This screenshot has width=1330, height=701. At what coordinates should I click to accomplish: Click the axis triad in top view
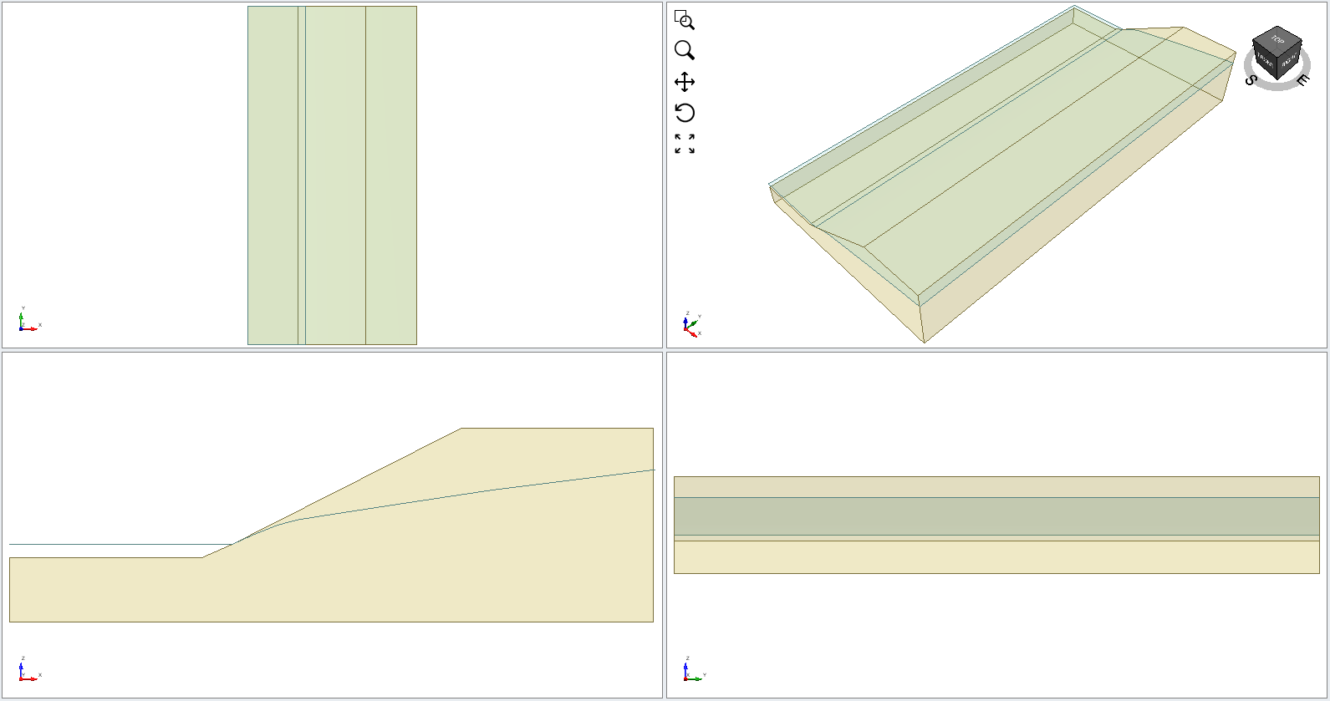[28, 320]
